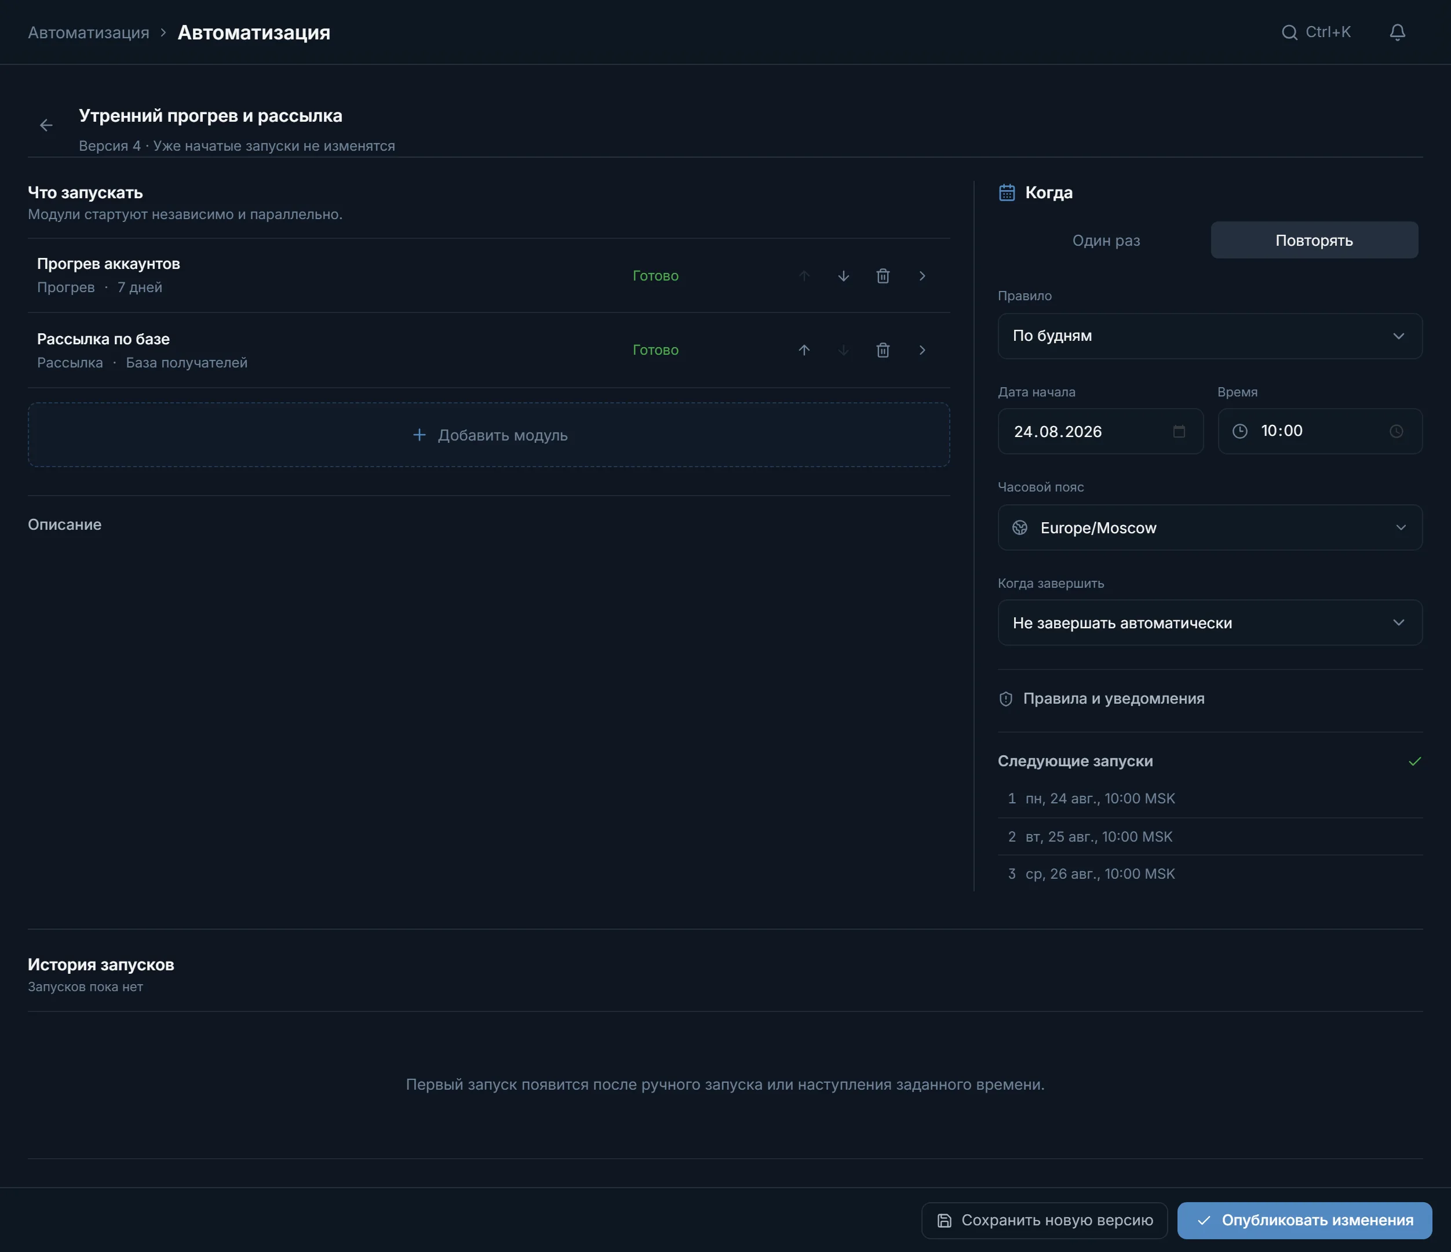Click the calendar icon in Дата начала field
The height and width of the screenshot is (1252, 1451).
[x=1179, y=432]
